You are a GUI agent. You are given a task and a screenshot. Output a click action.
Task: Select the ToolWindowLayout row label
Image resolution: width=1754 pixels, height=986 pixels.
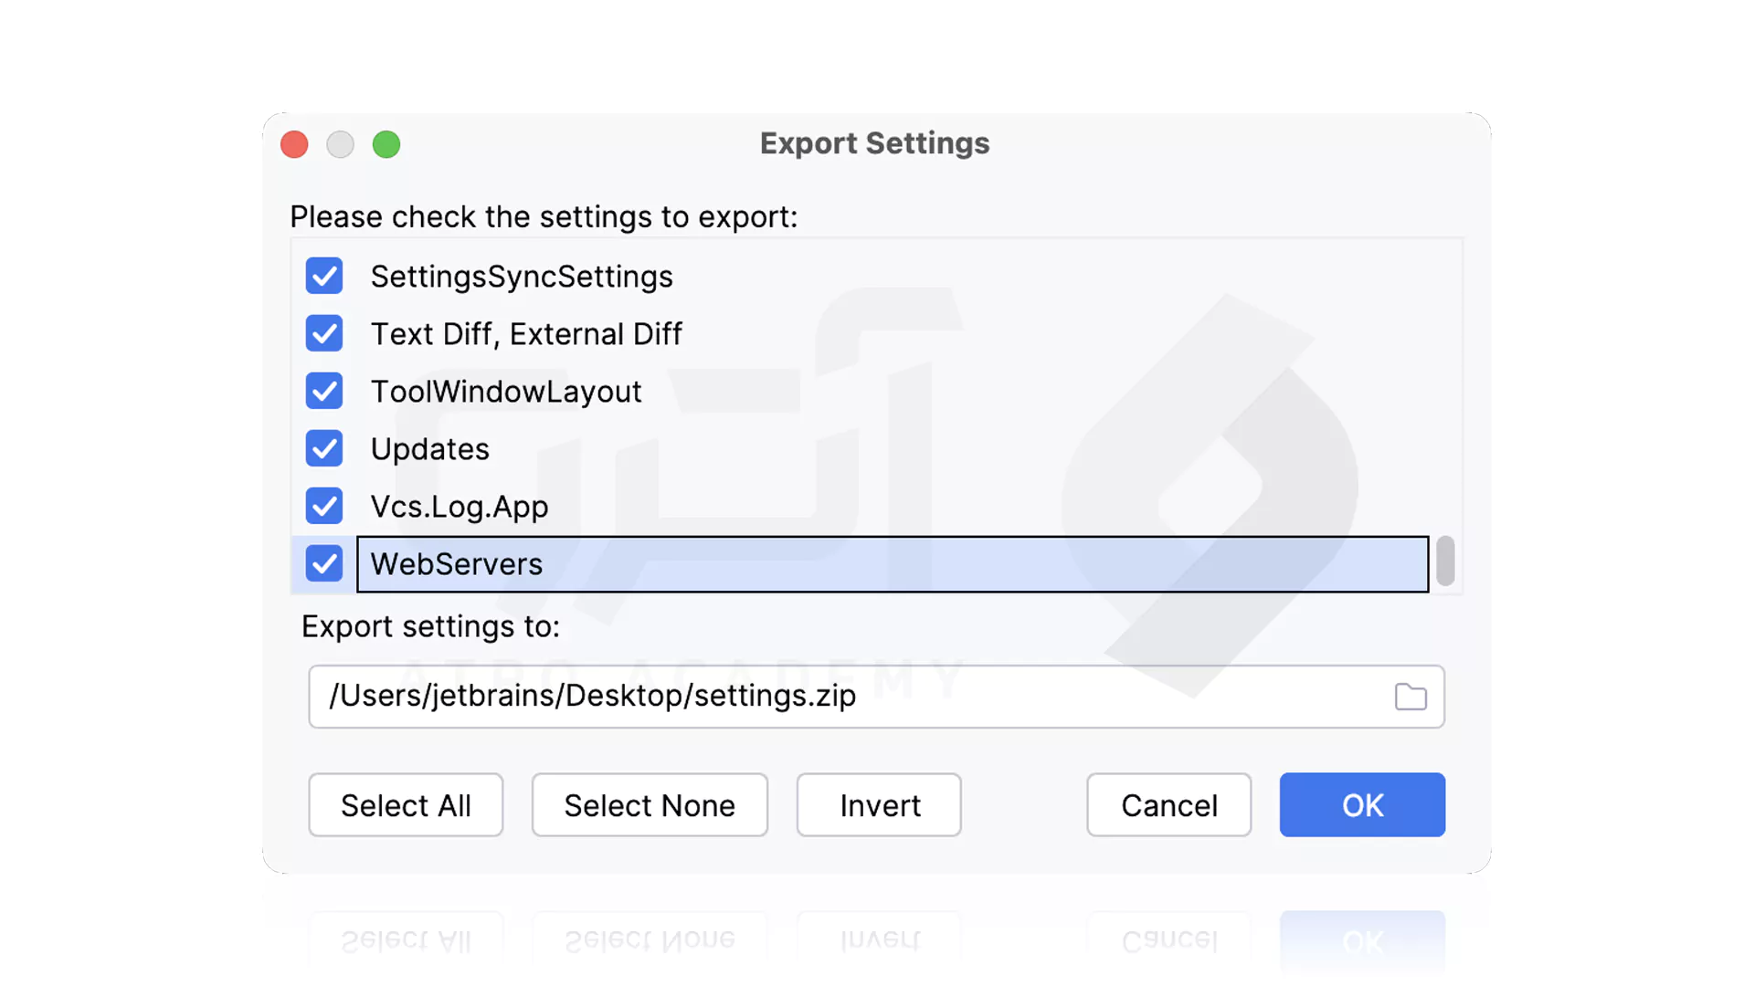coord(506,392)
